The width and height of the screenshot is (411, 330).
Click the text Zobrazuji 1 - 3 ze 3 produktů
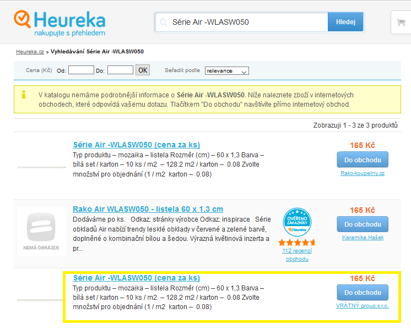point(355,125)
